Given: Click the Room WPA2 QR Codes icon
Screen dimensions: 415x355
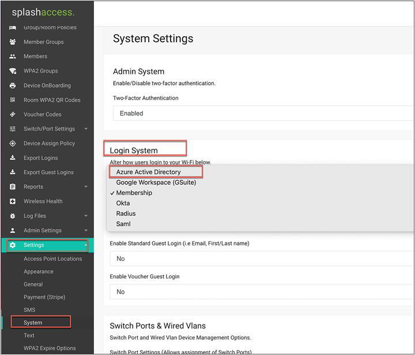Looking at the screenshot, I should point(13,100).
